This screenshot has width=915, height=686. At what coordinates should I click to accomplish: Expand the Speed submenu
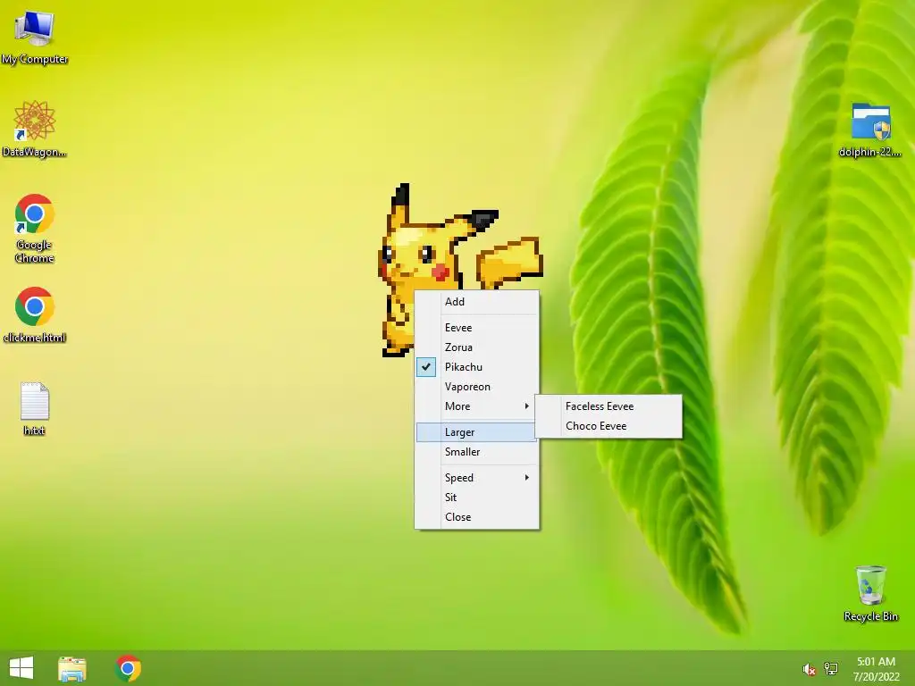click(x=477, y=478)
